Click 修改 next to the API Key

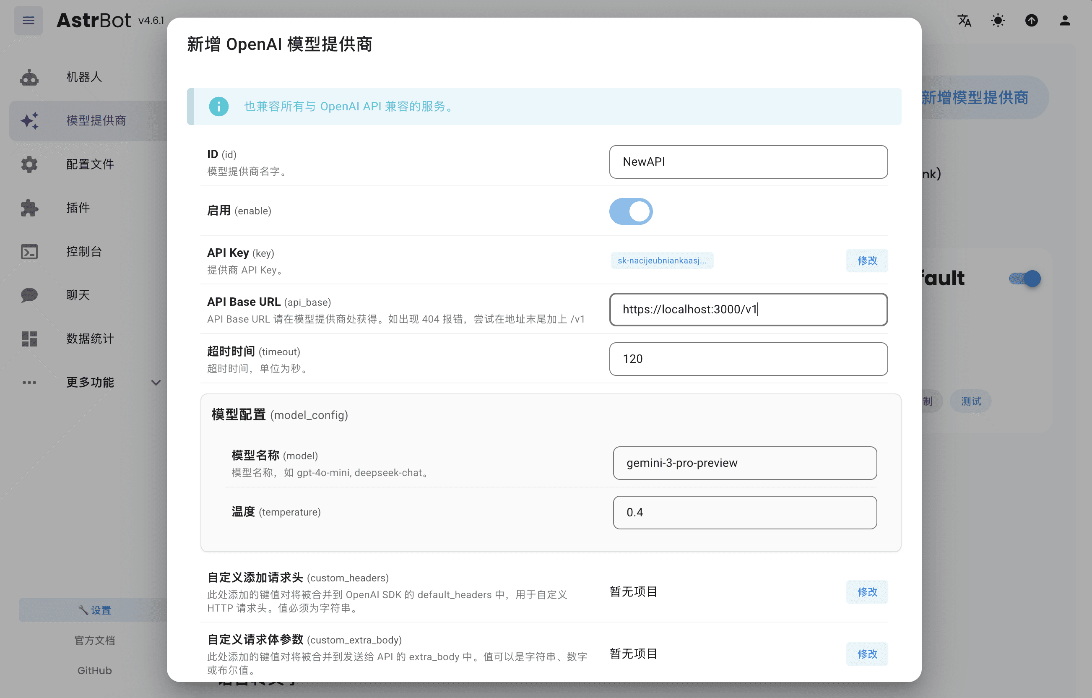pyautogui.click(x=867, y=260)
